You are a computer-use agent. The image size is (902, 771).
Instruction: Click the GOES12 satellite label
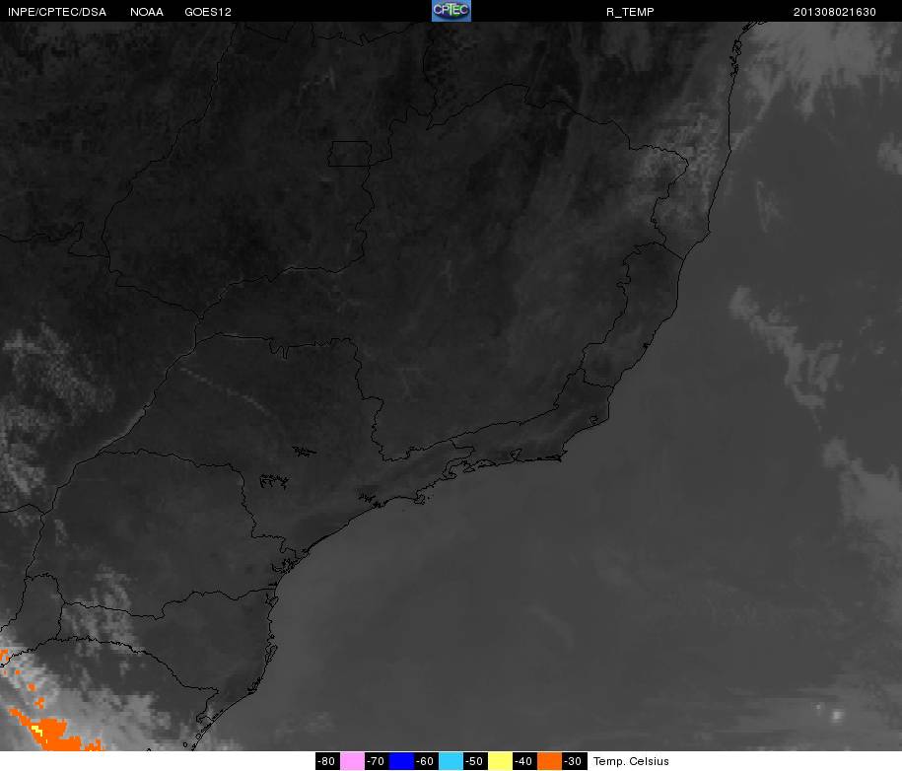tap(203, 12)
